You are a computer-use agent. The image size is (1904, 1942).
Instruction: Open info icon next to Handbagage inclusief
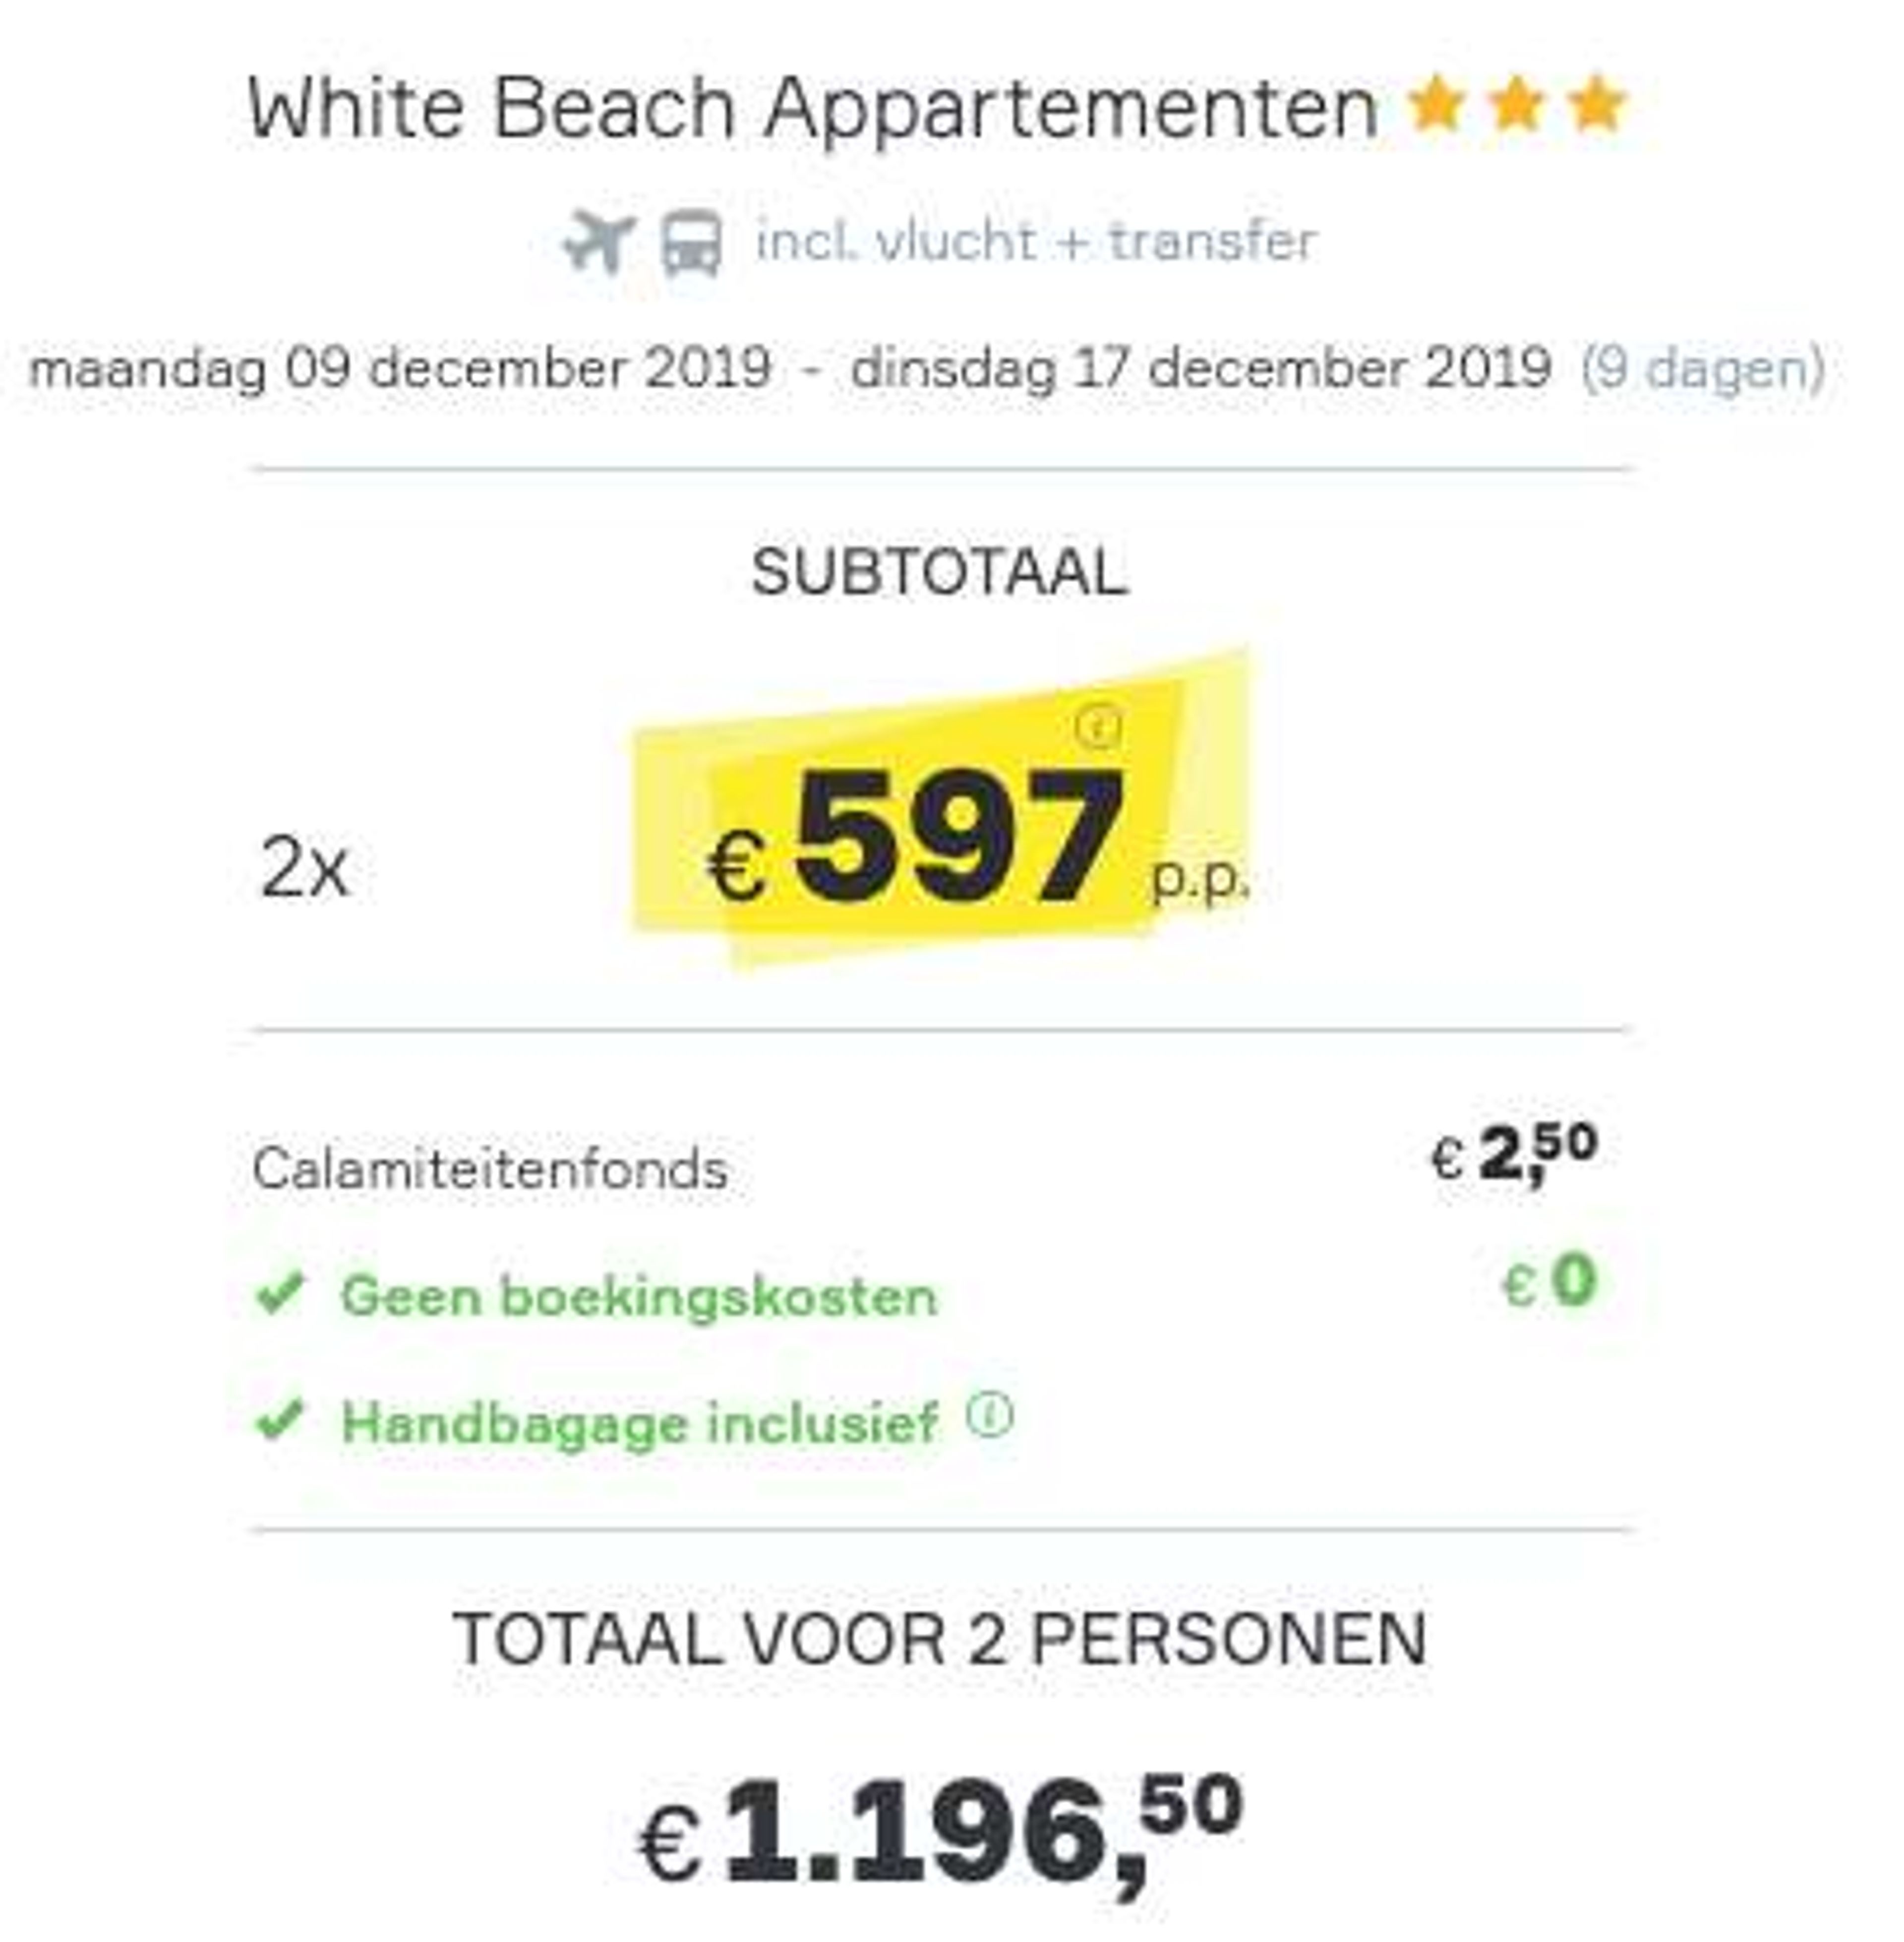(x=990, y=1416)
